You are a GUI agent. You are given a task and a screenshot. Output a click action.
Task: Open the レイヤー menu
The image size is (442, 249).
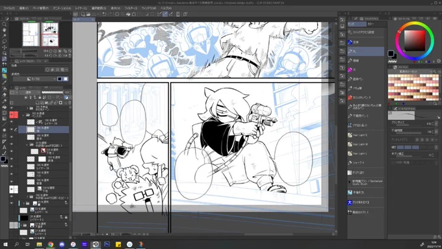tap(81, 8)
